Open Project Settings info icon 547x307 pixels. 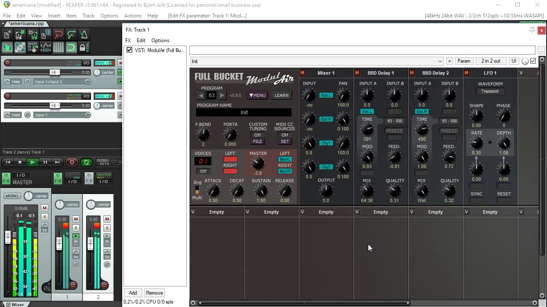click(x=45, y=35)
